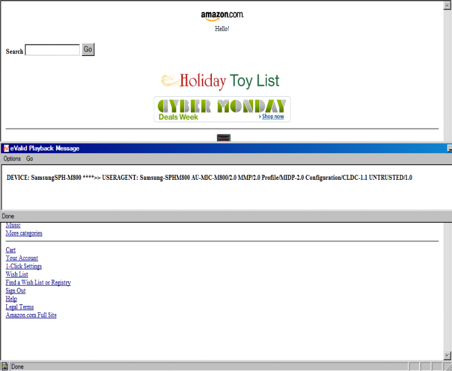Viewport: 452px width, 371px height.
Task: Open More categories link
Action: point(24,233)
